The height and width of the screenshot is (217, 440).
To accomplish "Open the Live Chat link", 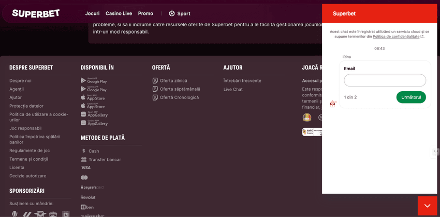I will coord(233,89).
